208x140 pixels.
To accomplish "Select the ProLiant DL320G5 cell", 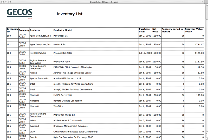I will pyautogui.click(x=96, y=53).
